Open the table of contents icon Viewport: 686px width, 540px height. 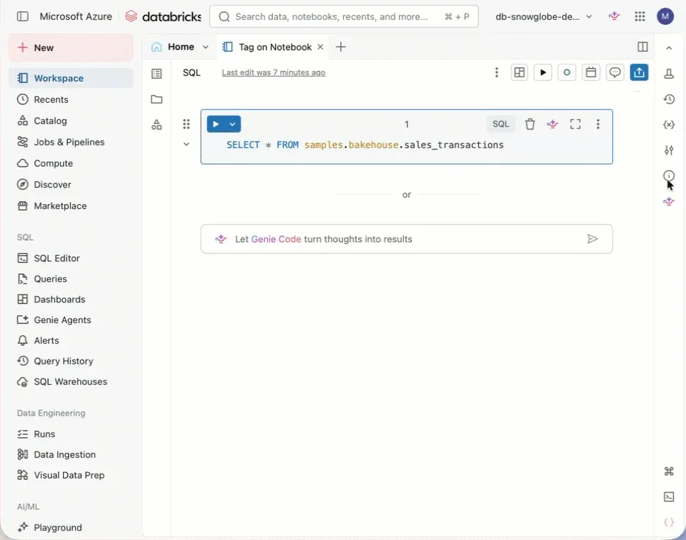[157, 74]
